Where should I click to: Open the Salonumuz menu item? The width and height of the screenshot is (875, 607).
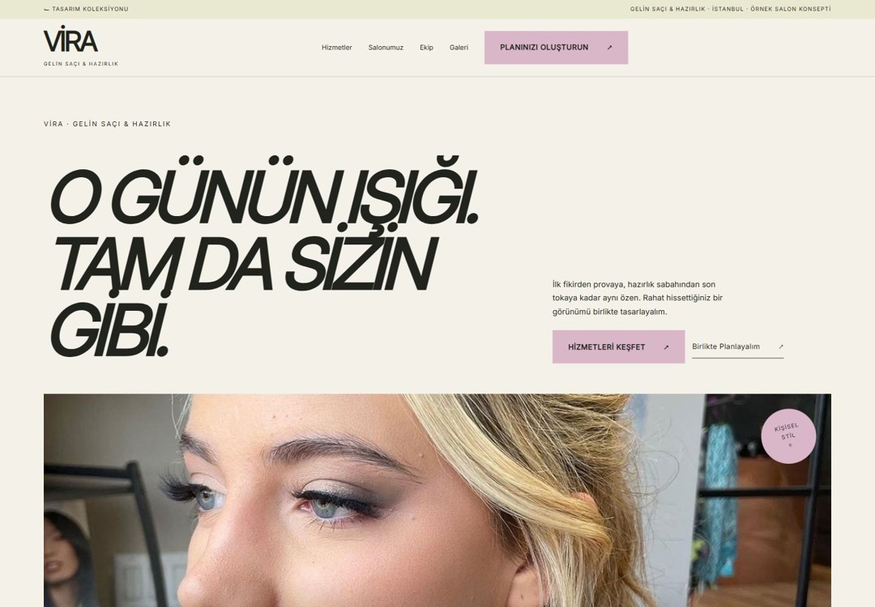(x=386, y=48)
